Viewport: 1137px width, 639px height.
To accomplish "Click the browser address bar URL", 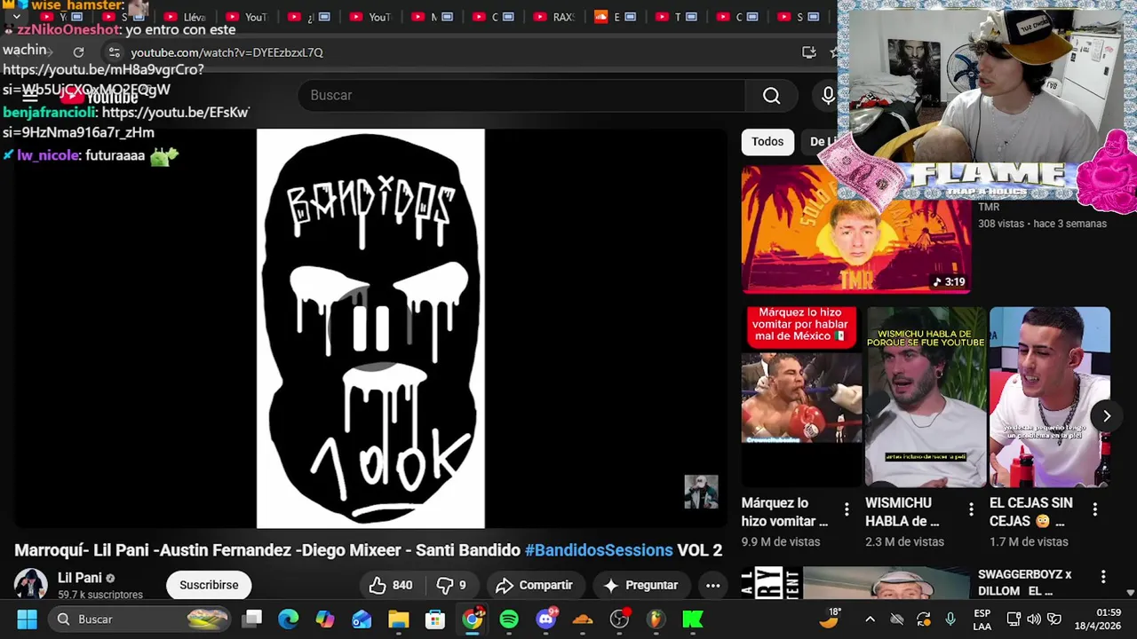I will coord(227,52).
